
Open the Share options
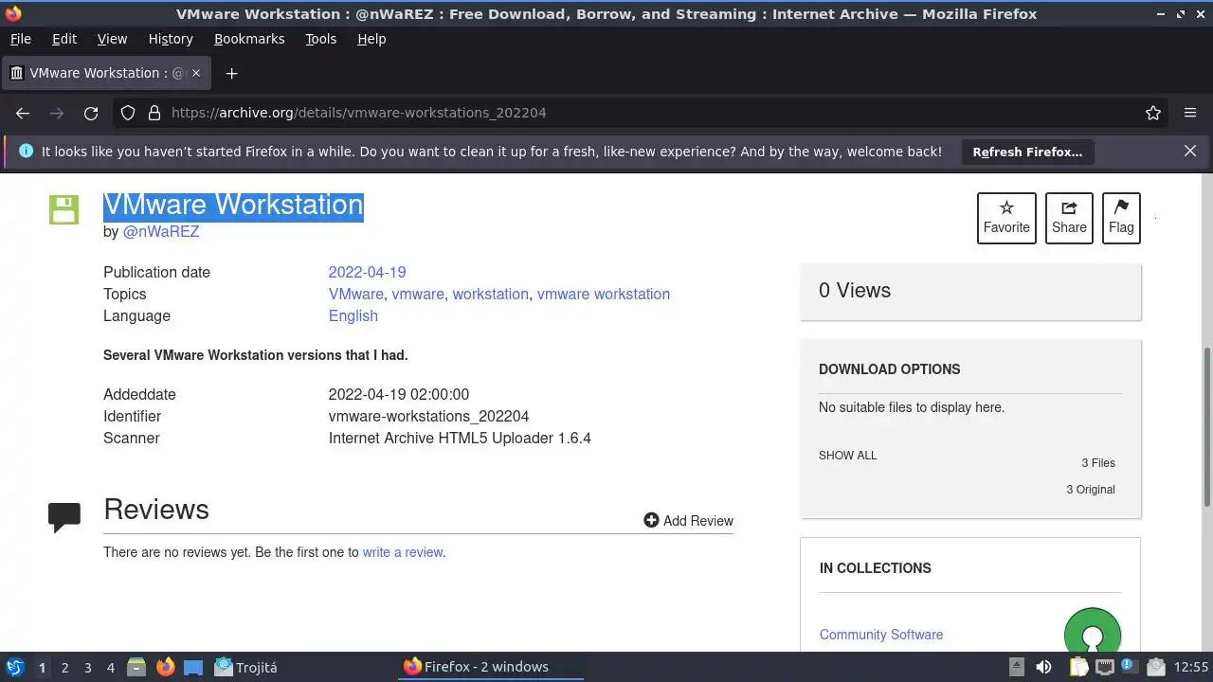pyautogui.click(x=1069, y=218)
